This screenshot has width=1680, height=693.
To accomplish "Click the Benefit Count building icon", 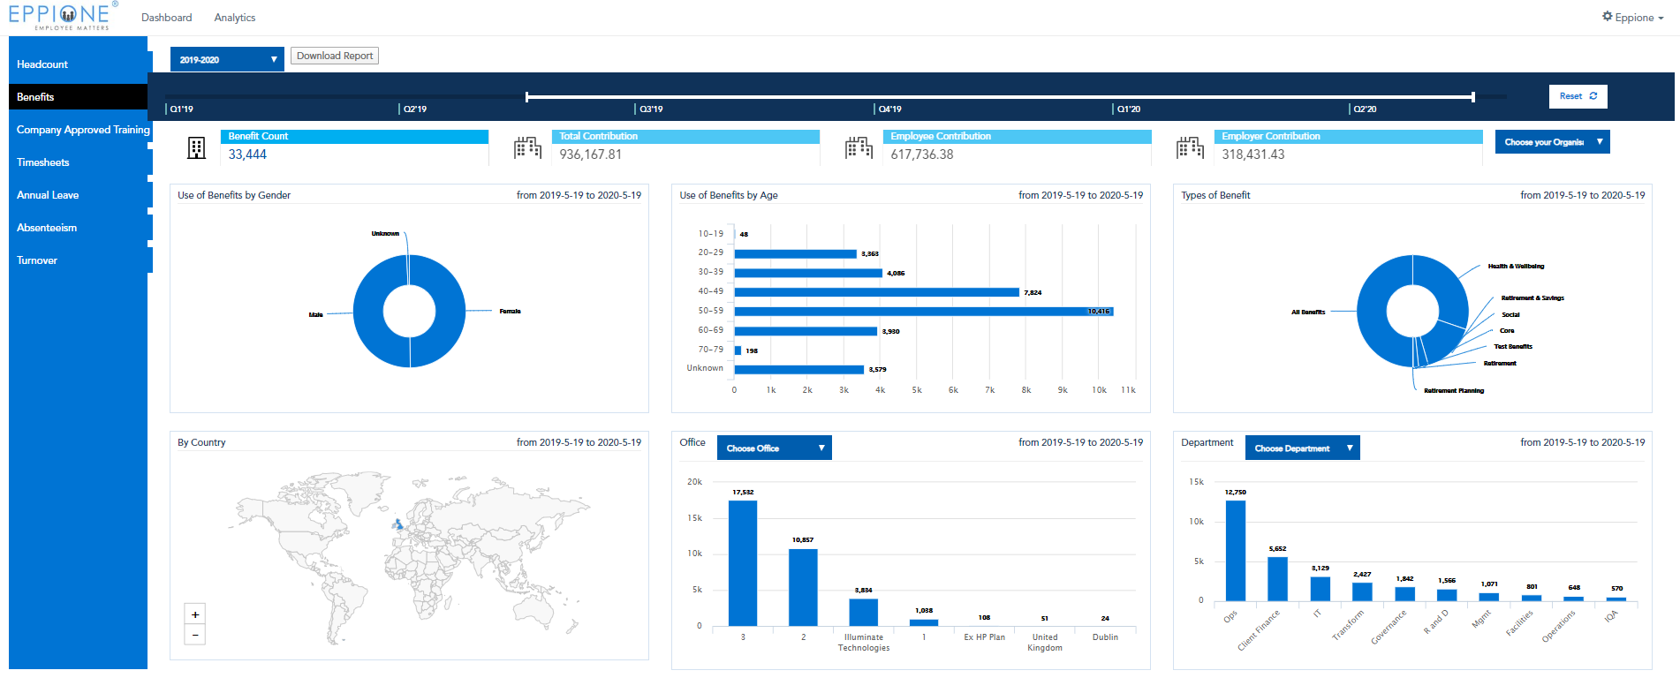I will point(196,147).
